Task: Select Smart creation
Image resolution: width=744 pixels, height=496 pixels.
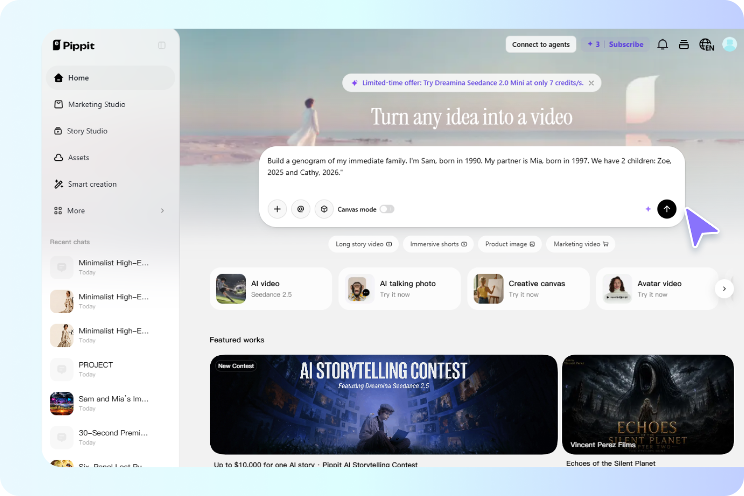Action: tap(110, 184)
